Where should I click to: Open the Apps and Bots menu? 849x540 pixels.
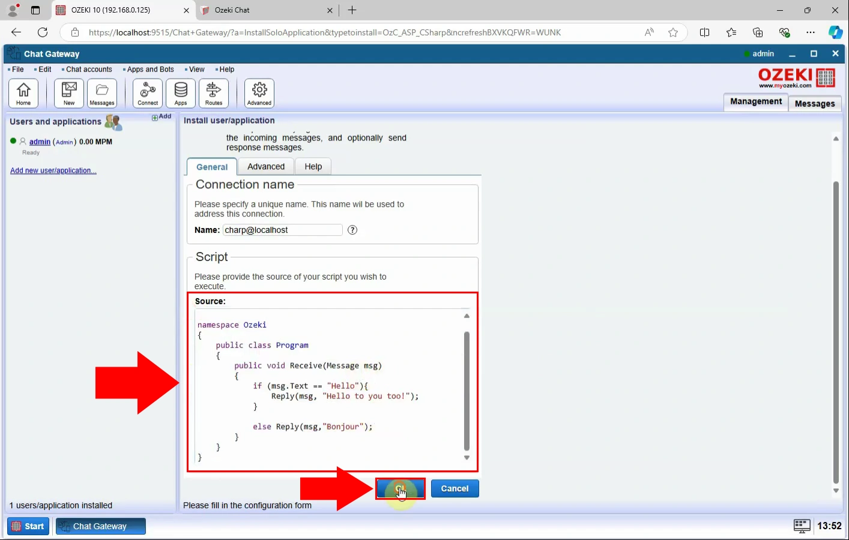click(x=150, y=70)
